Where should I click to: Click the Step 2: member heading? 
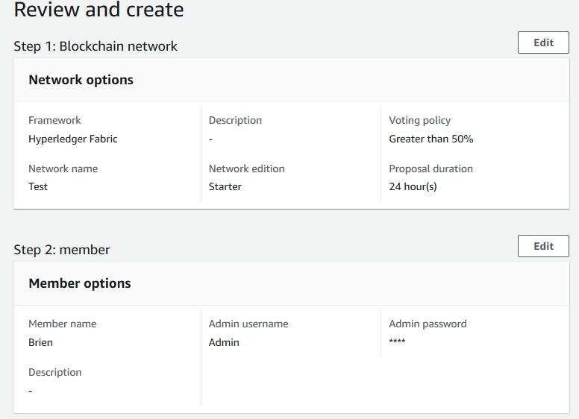click(x=62, y=250)
